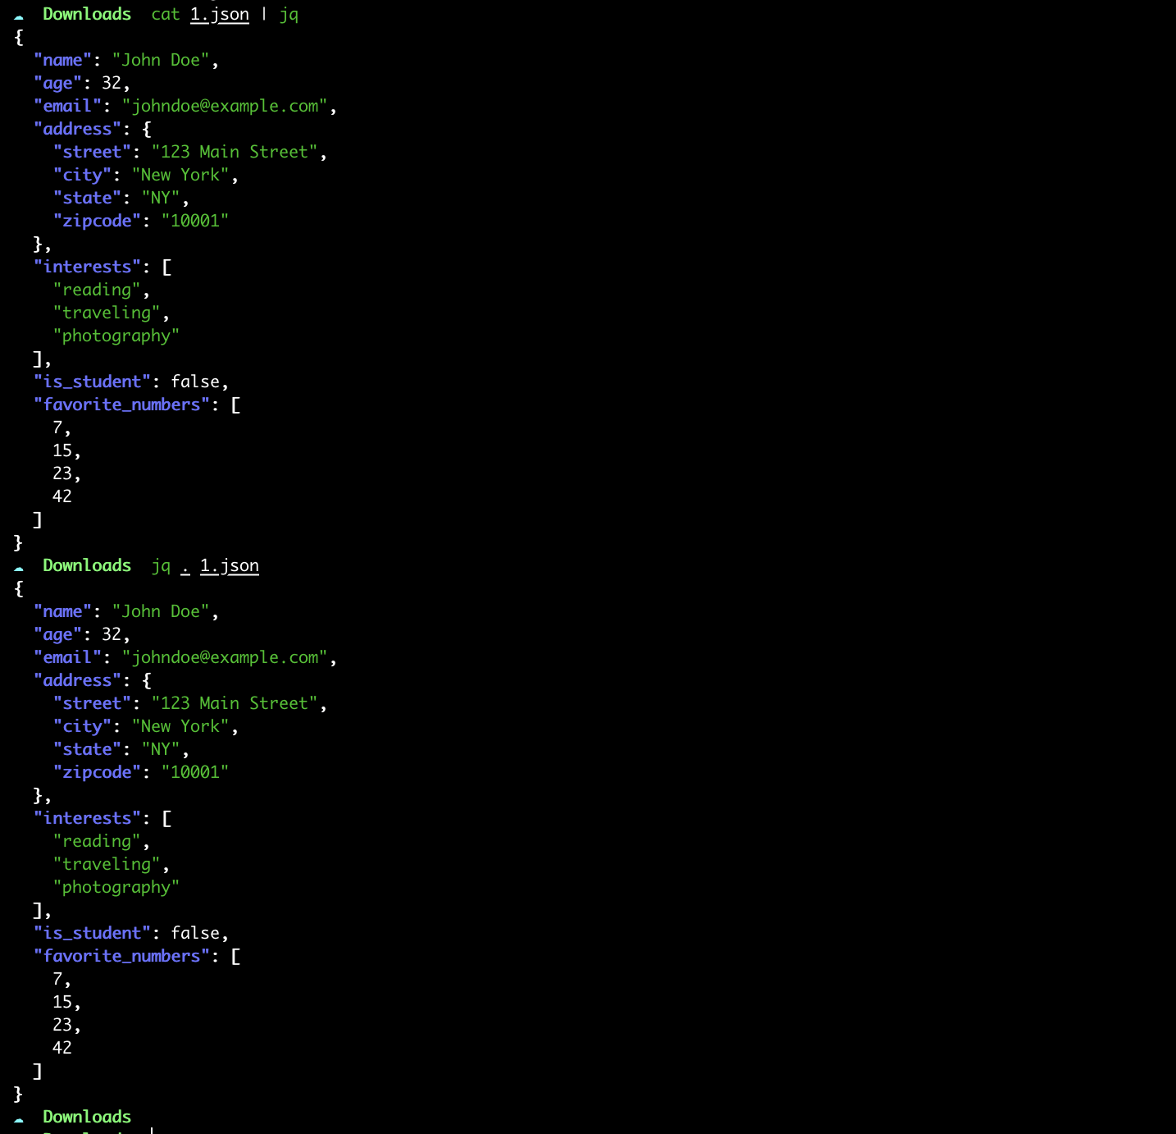Click the Downloads directory in the last prompt
The height and width of the screenshot is (1134, 1176).
87,1117
